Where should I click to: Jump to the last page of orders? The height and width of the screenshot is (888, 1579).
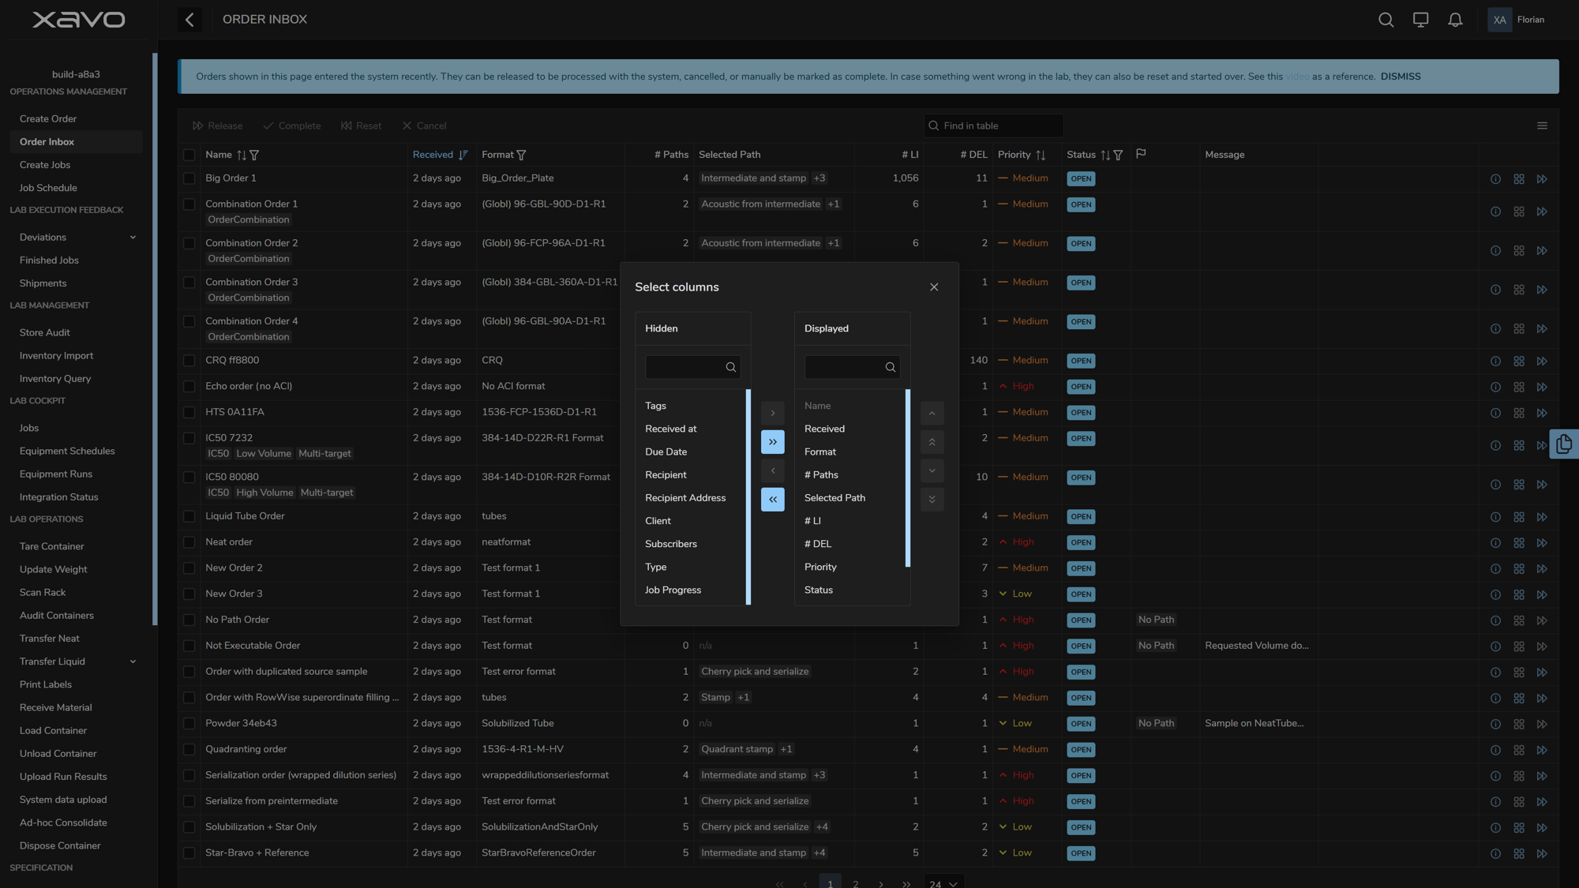(x=906, y=883)
